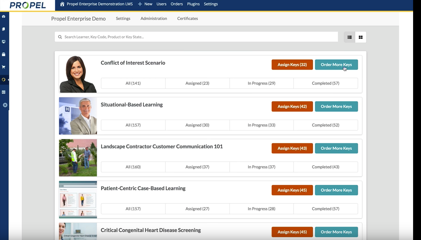Assign keys for Situational-Based Learning

292,106
